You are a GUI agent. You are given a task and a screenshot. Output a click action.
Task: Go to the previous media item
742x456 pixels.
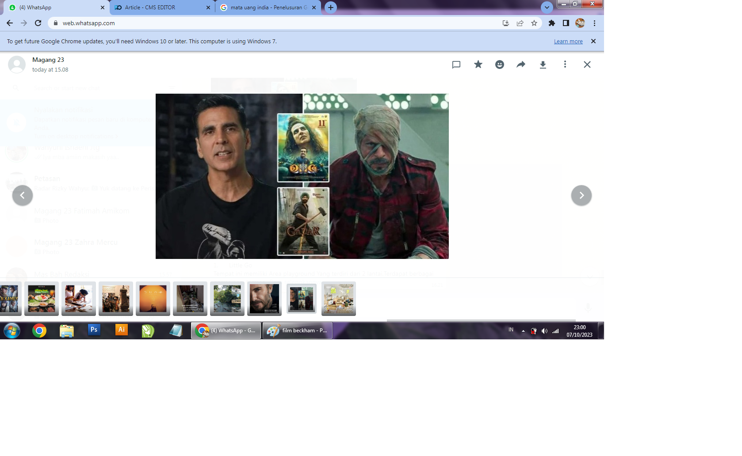23,195
